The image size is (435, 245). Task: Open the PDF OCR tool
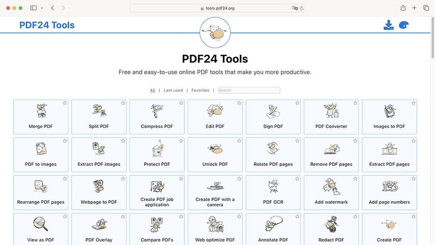pyautogui.click(x=274, y=193)
